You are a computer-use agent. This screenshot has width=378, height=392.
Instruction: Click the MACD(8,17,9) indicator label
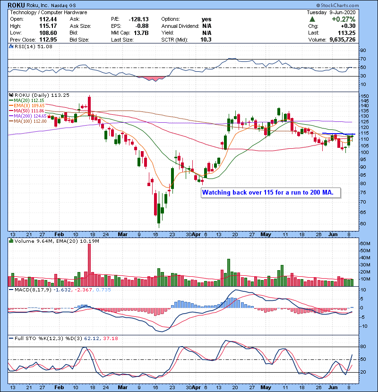pyautogui.click(x=33, y=290)
